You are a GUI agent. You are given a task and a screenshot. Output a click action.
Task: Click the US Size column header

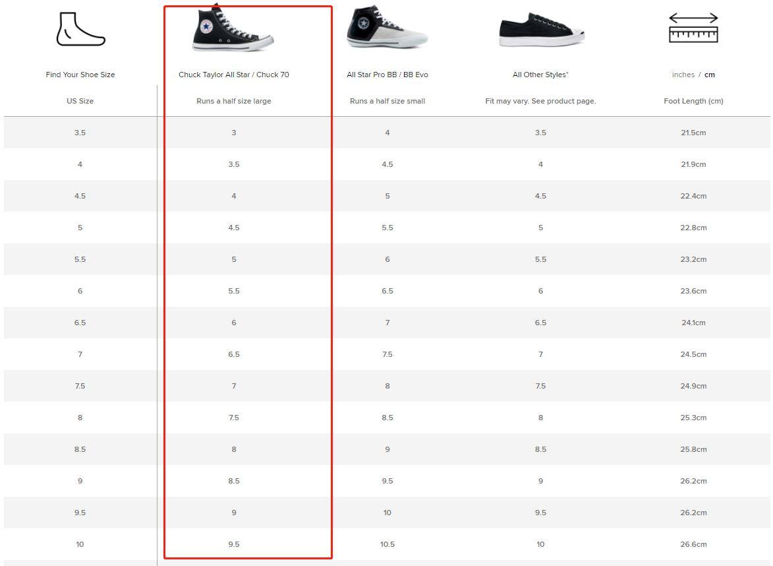[x=80, y=101]
